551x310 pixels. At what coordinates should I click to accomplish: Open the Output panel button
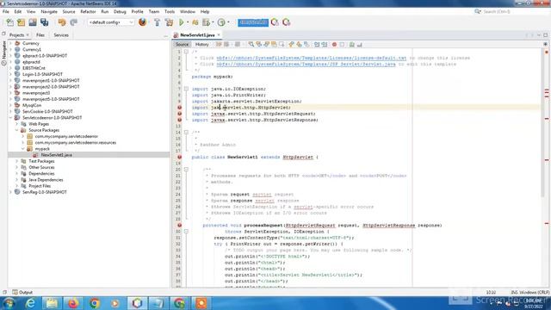pyautogui.click(x=22, y=292)
